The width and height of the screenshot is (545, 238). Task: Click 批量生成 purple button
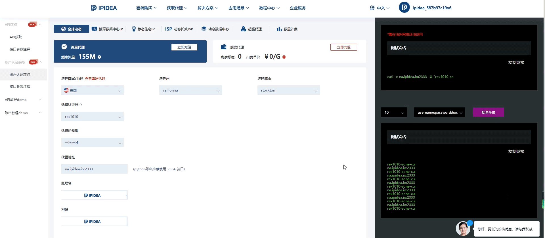click(489, 112)
